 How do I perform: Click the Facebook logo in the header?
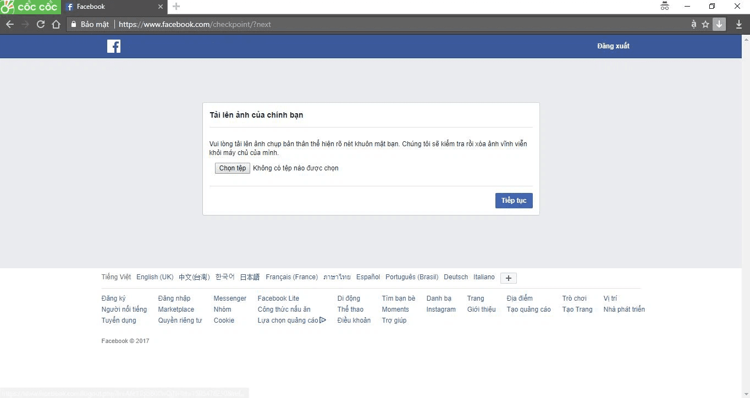(x=113, y=46)
